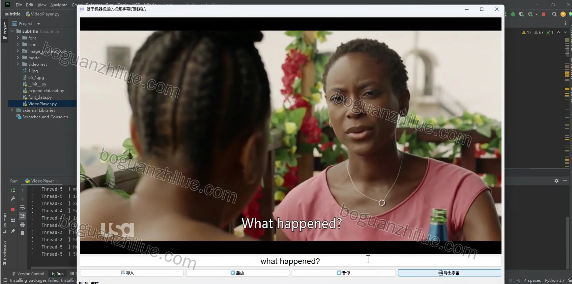572x284 pixels.
Task: Open the Navigate menu
Action: click(59, 5)
